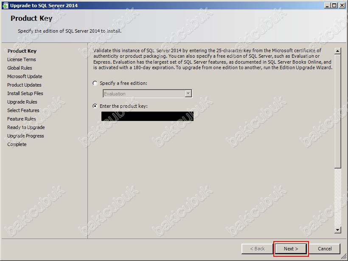Select the 'Enter the product key' radio button
348x261 pixels.
[x=95, y=106]
